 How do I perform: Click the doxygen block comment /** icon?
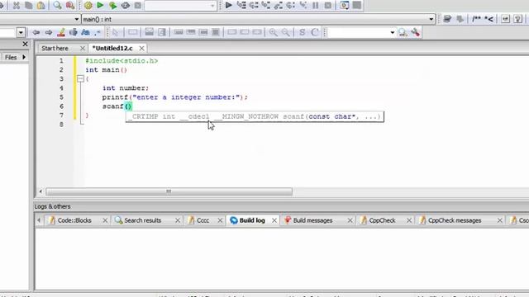click(x=476, y=19)
